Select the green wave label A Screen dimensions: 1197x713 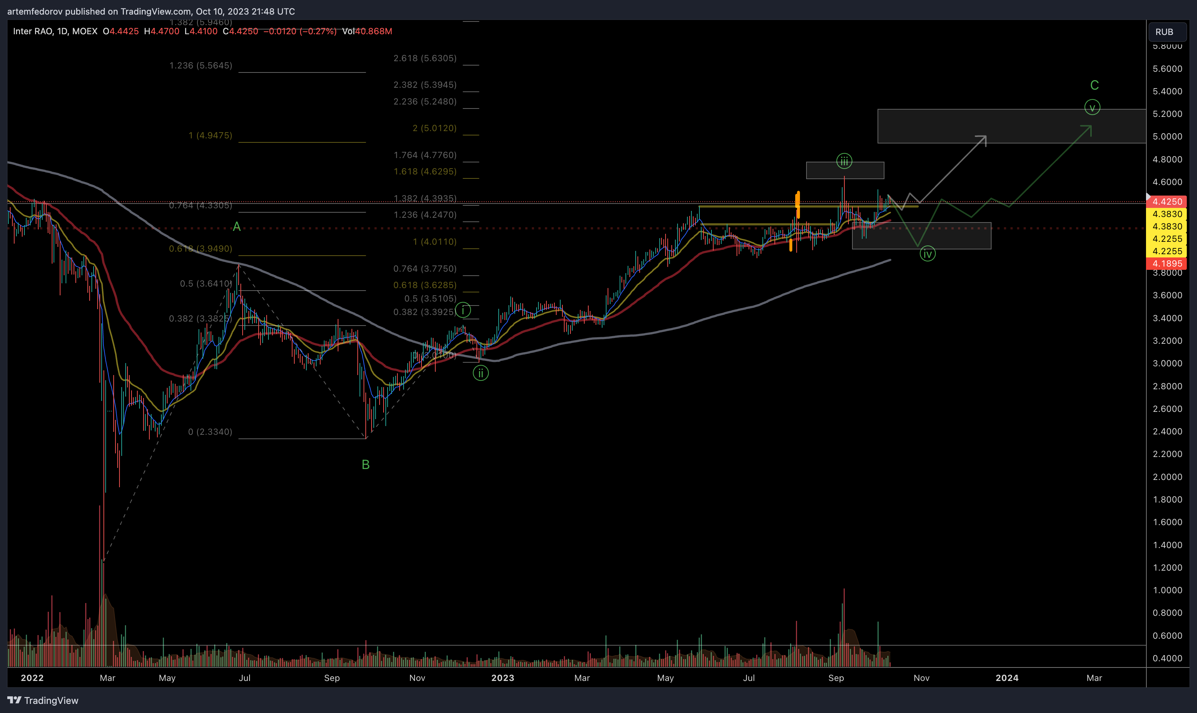(236, 227)
